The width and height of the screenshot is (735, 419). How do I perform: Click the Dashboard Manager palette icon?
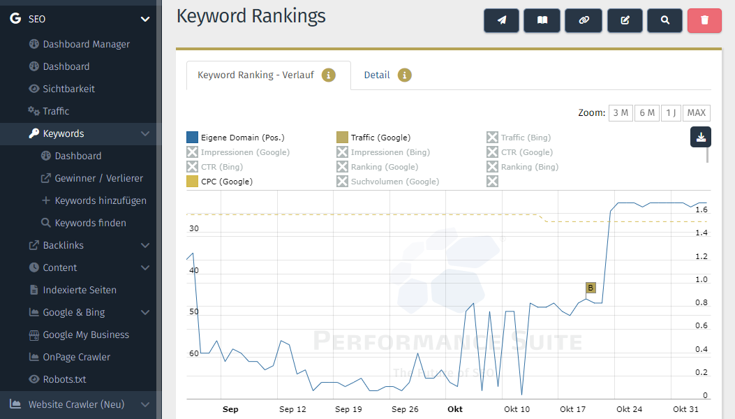34,44
